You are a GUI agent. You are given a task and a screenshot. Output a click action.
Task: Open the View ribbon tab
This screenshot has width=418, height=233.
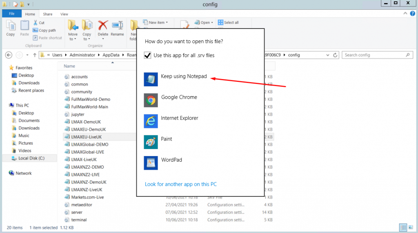[x=64, y=14]
